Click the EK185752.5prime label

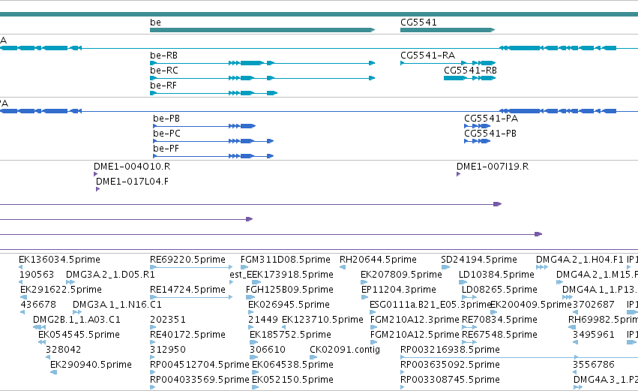pyautogui.click(x=291, y=335)
